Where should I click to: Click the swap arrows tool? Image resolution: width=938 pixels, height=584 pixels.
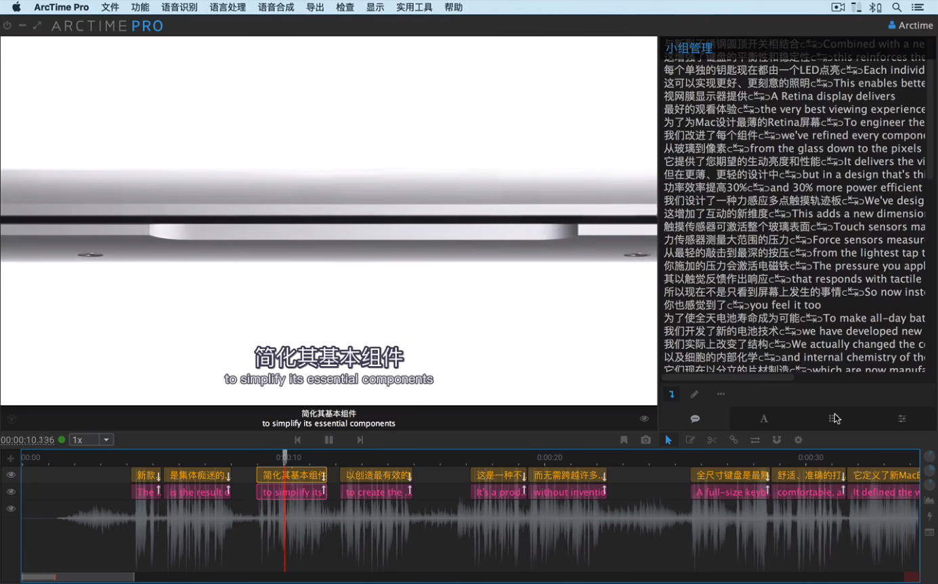pos(755,440)
